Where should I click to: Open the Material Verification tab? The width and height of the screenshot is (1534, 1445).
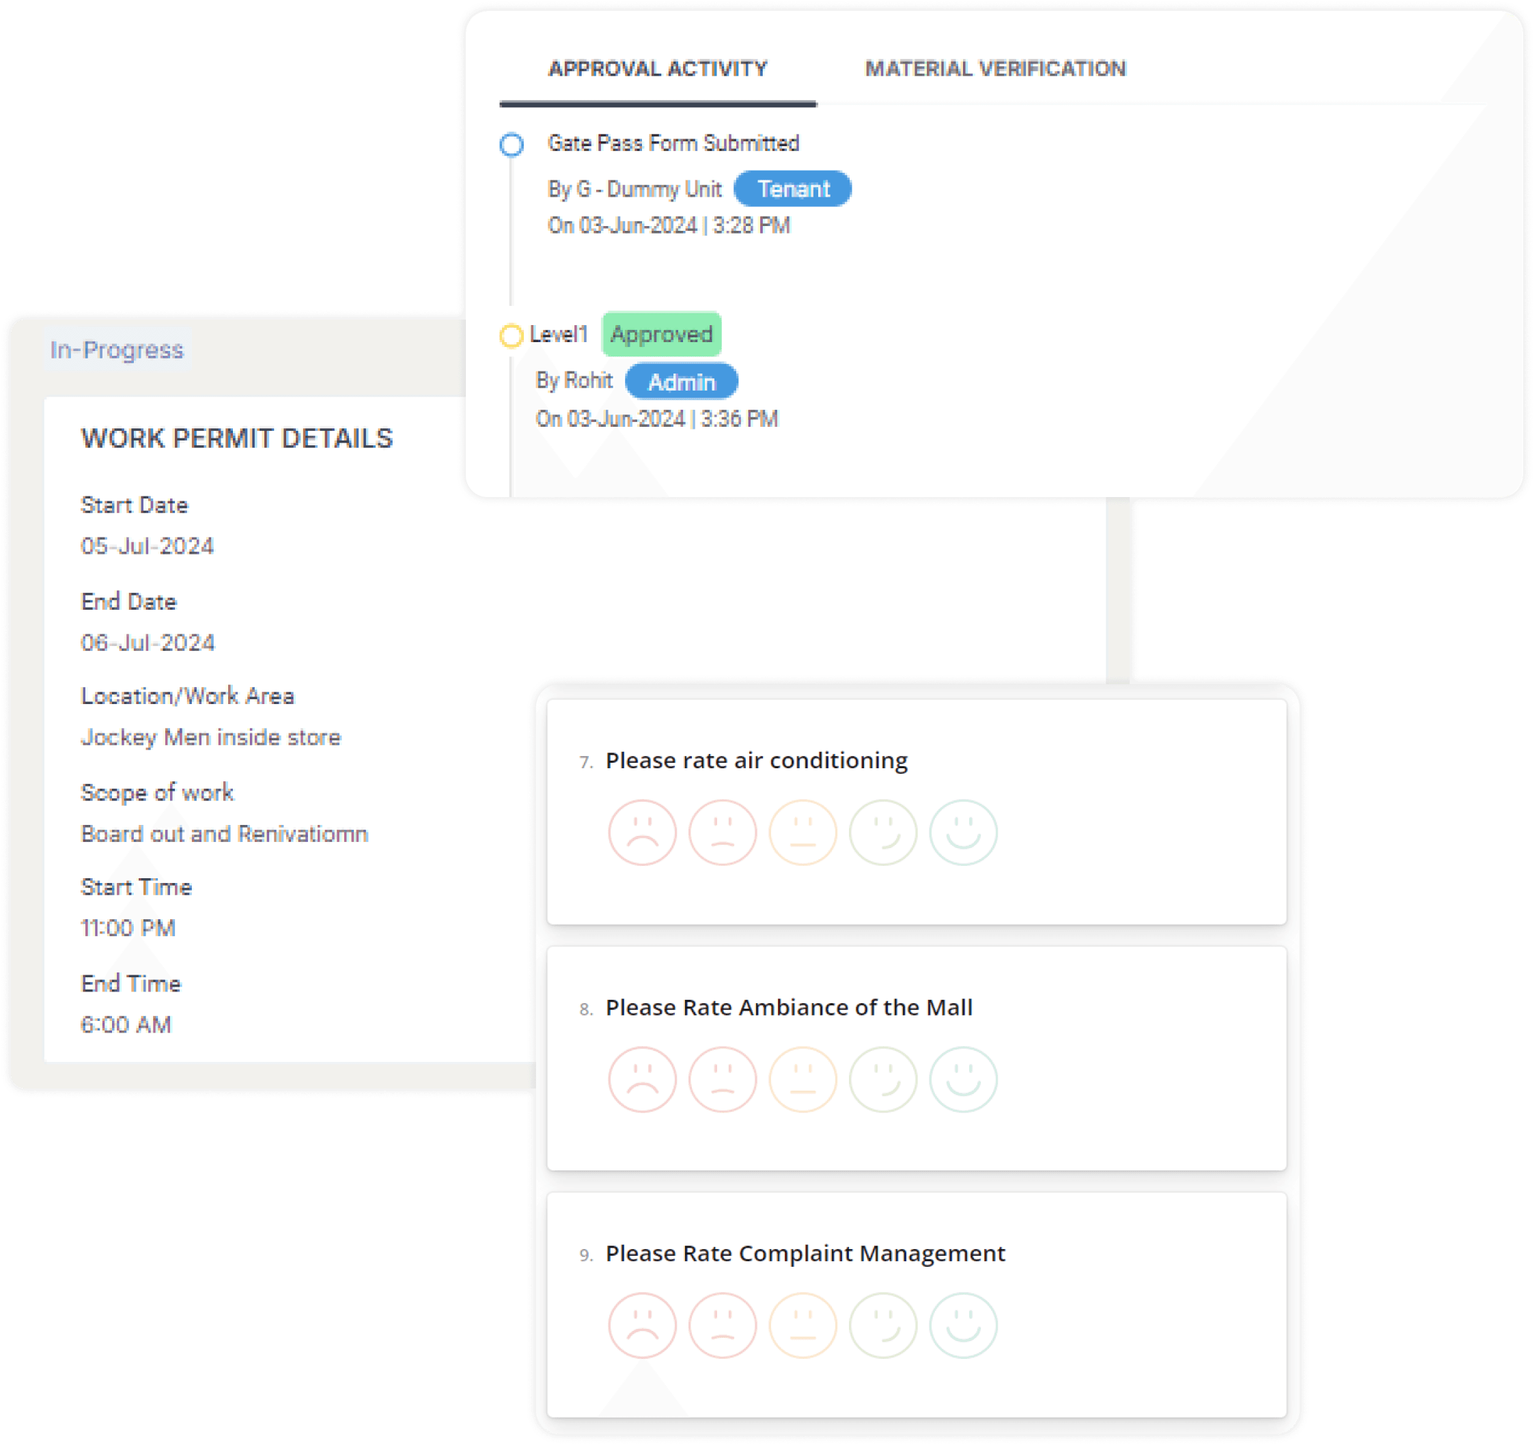tap(995, 69)
